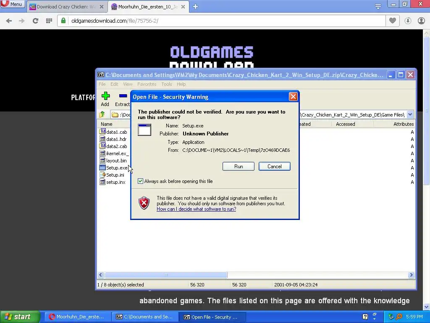Open the tab list menu icon
This screenshot has height=323, width=430.
coord(378,7)
